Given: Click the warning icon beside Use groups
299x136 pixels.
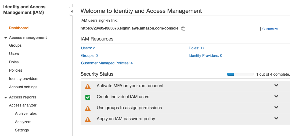Looking at the screenshot, I should click(88, 108).
